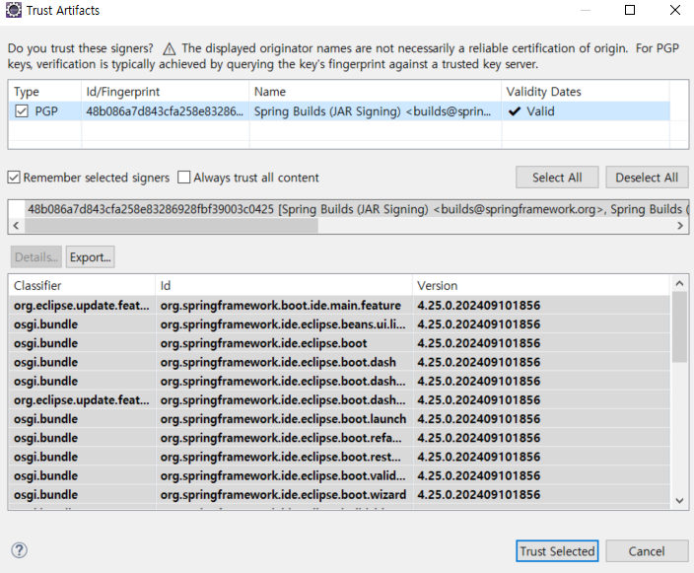694x573 pixels.
Task: Select org.springframework.ide.eclipse.boot.launch row
Action: tap(339, 419)
